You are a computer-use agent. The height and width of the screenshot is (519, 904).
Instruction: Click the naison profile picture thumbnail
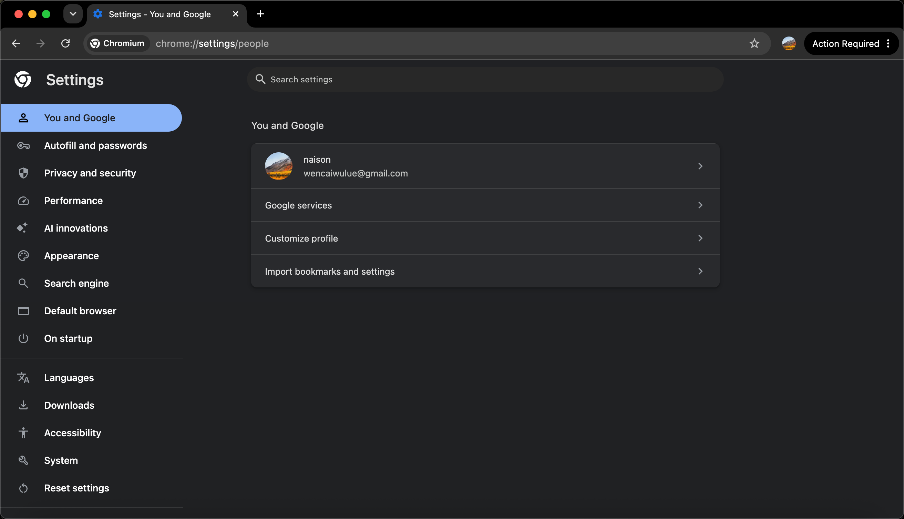pos(279,166)
